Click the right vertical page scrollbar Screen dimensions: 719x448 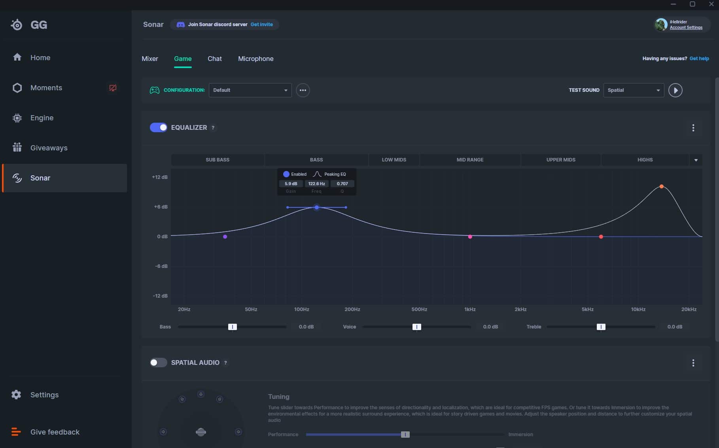click(x=717, y=210)
